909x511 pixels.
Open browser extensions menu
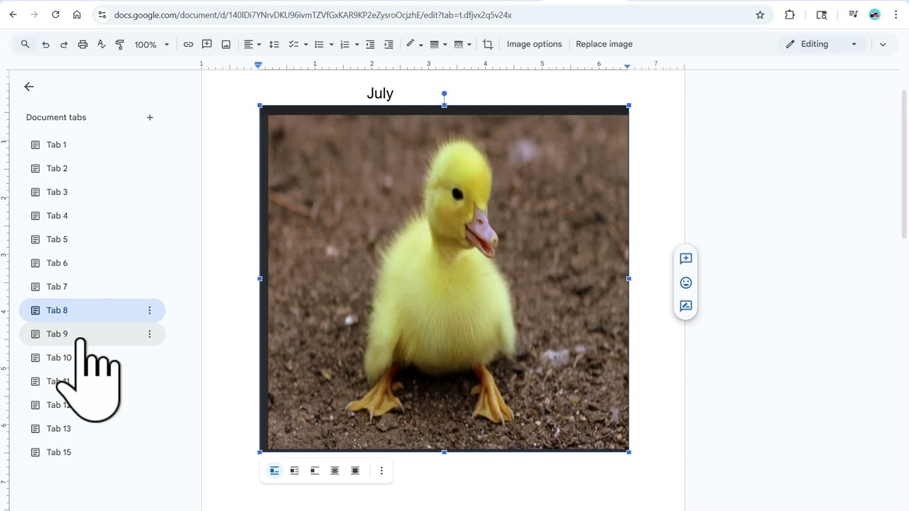(790, 15)
